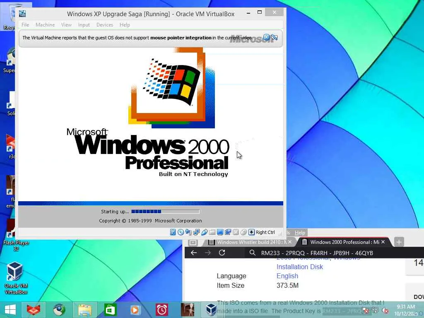
Task: Open the Installation Disk link
Action: point(300,267)
